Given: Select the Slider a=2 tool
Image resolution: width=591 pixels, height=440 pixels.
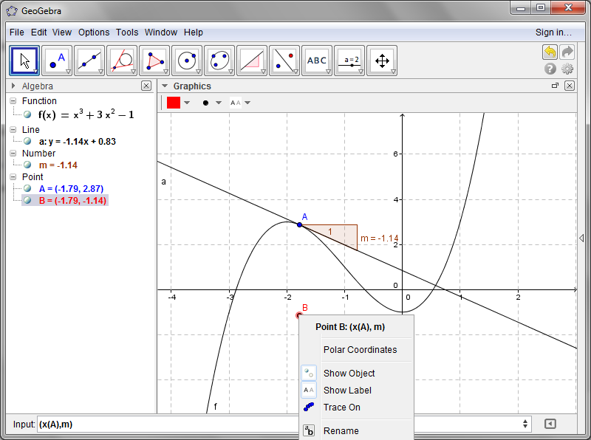Looking at the screenshot, I should (349, 61).
